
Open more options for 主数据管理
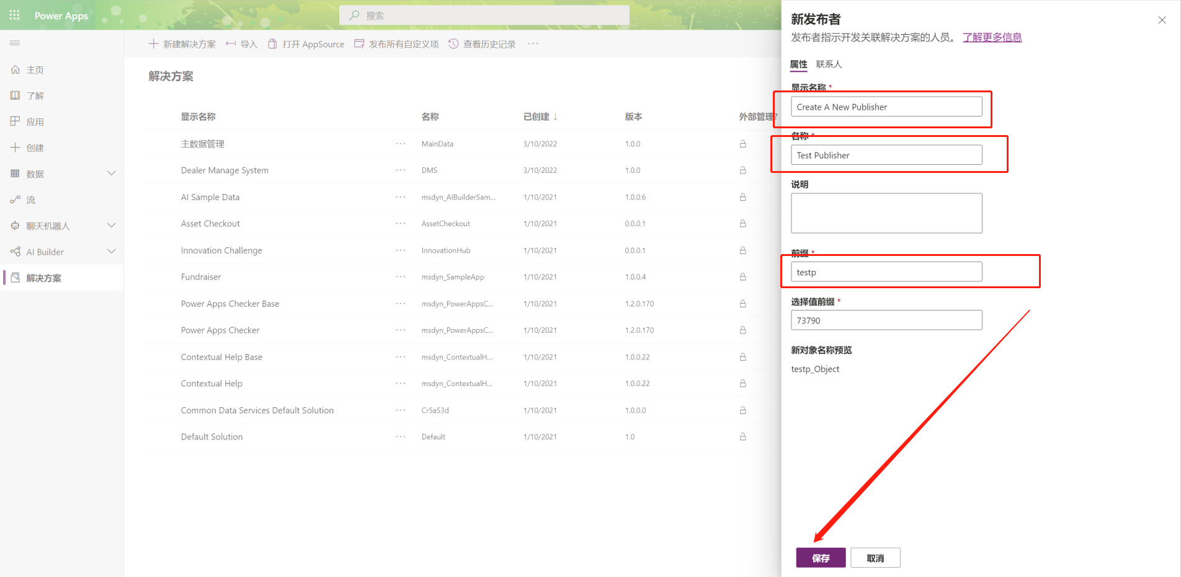[401, 144]
